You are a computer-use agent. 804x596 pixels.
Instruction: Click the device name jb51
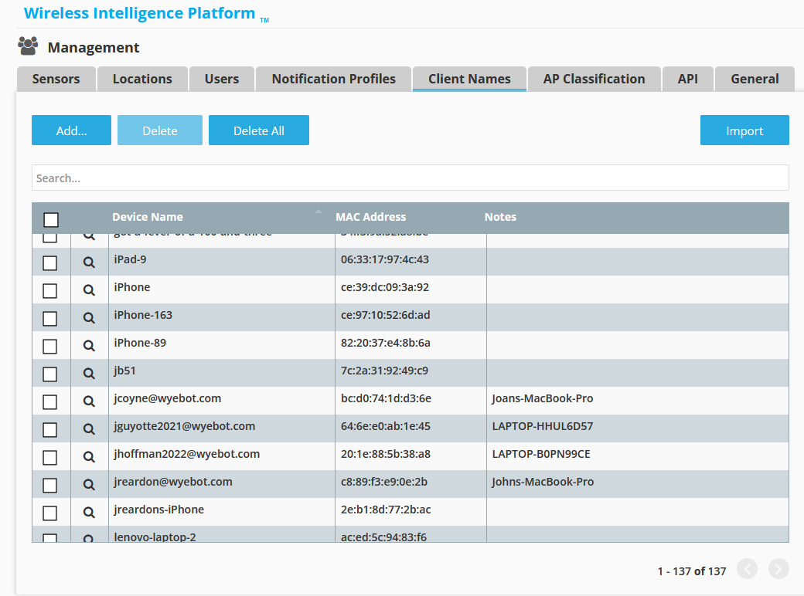[124, 371]
